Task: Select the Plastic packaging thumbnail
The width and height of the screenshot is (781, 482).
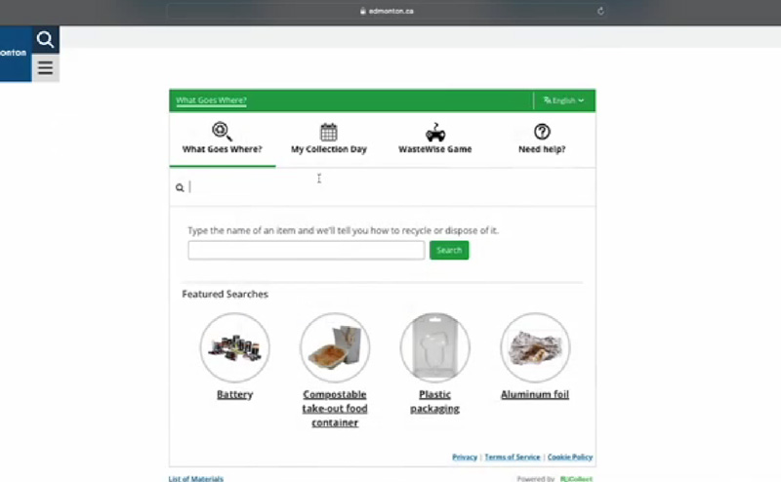Action: pyautogui.click(x=434, y=347)
